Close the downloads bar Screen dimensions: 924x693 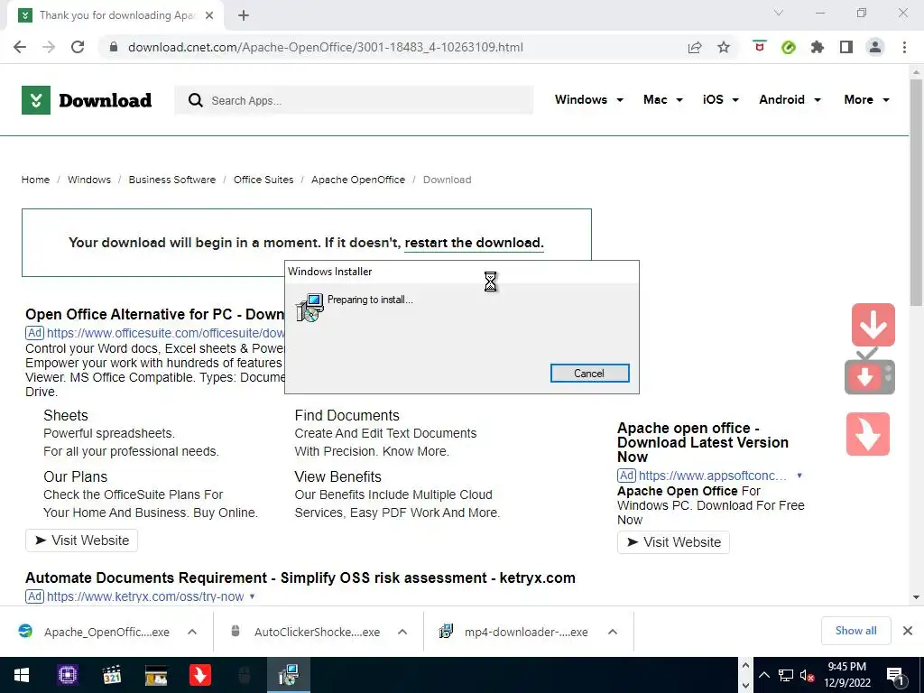[x=908, y=631]
